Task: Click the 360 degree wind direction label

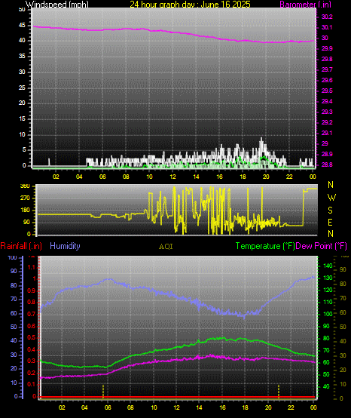Action: (x=25, y=186)
